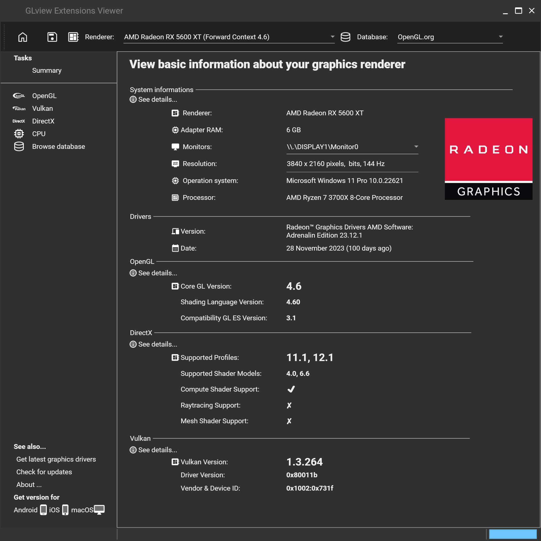The width and height of the screenshot is (541, 541).
Task: Click the Android version link
Action: pyautogui.click(x=26, y=510)
